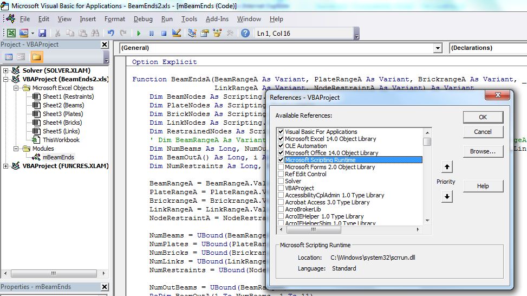Click the View Microsoft Excel icon
This screenshot has height=296, width=527.
tap(11, 33)
